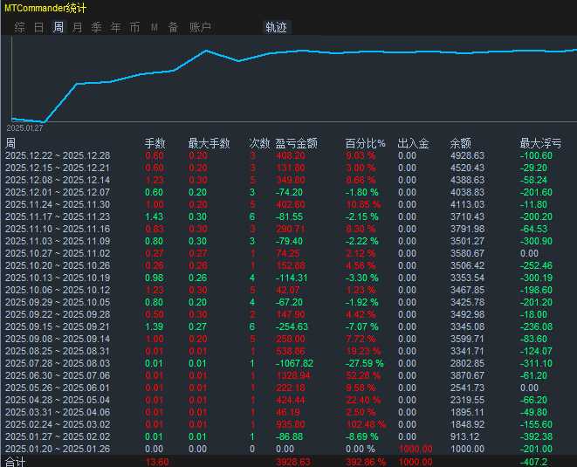Open the 月 monthly statistics tab
The height and width of the screenshot is (467, 577).
coord(78,27)
